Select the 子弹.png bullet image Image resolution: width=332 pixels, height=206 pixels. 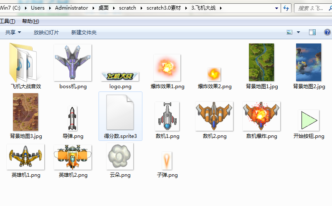pyautogui.click(x=167, y=160)
